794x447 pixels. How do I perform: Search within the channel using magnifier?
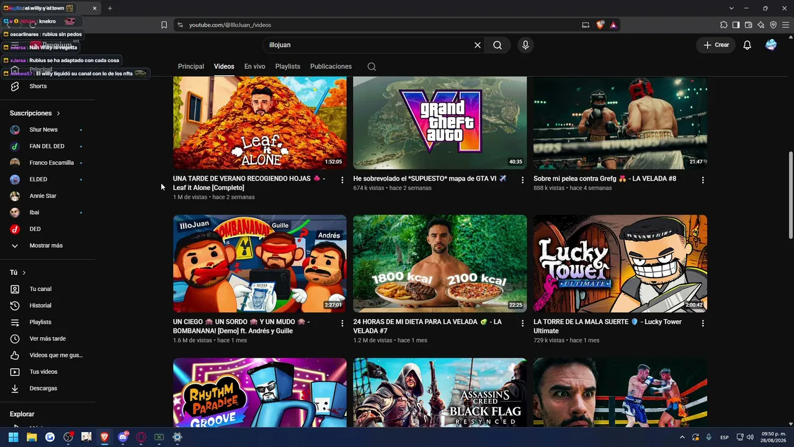[x=372, y=66]
